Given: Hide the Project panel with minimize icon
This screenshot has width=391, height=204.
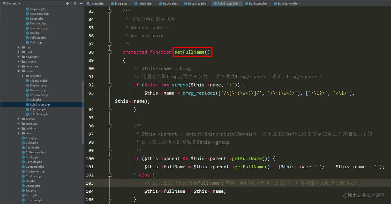Looking at the screenshot, I should (81, 3).
